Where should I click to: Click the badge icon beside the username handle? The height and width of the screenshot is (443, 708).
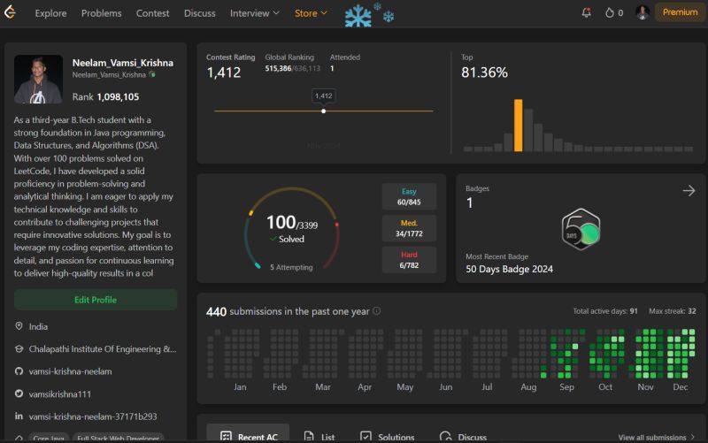tap(152, 74)
